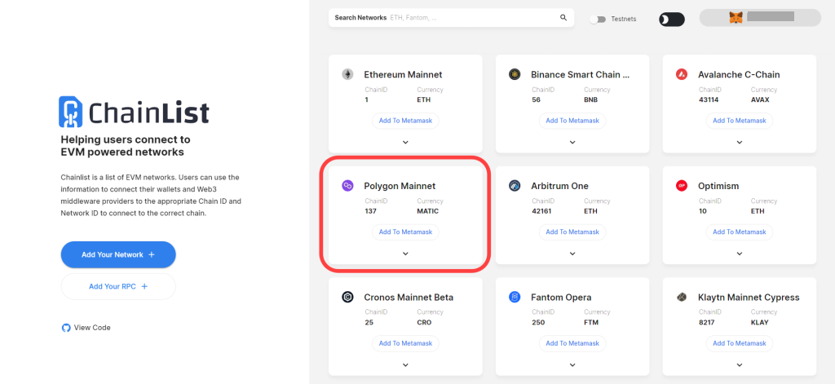Click the ChainList logo
This screenshot has width=835, height=384.
click(x=134, y=112)
